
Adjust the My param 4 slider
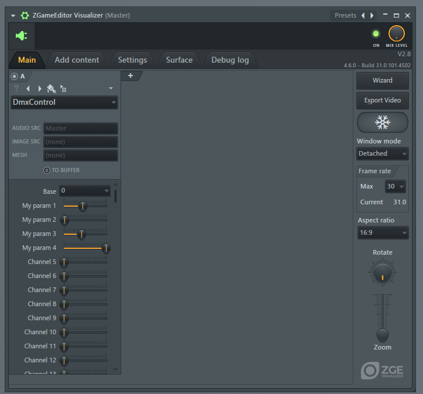click(87, 248)
